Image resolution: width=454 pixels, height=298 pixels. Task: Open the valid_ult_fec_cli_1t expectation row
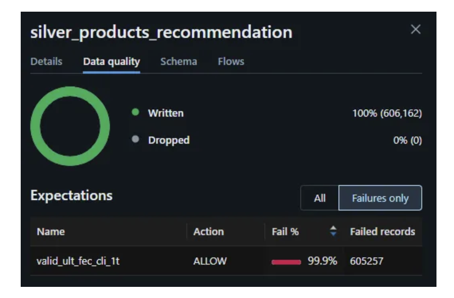[77, 261]
